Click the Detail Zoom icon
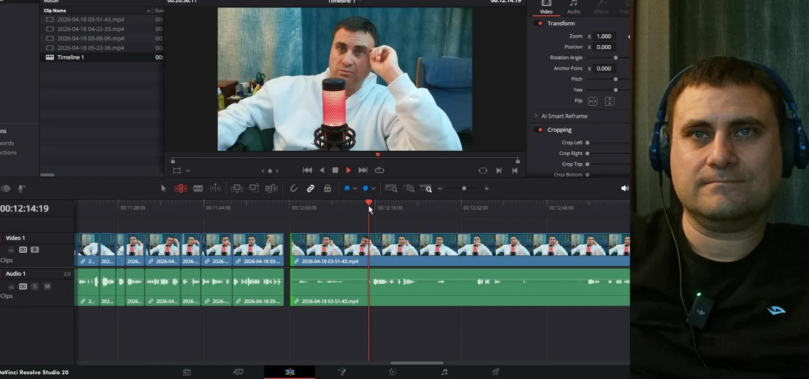The width and height of the screenshot is (809, 379). coord(409,188)
